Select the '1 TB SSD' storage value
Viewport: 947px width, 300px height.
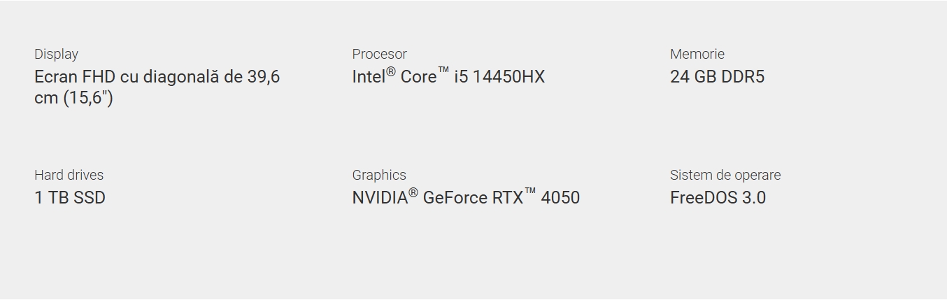70,198
